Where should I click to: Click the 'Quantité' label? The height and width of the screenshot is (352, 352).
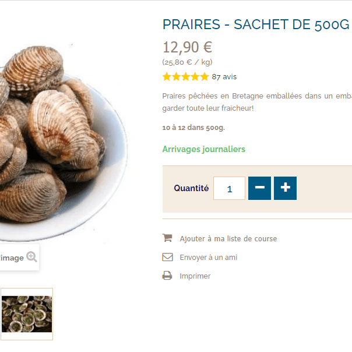[x=191, y=188]
